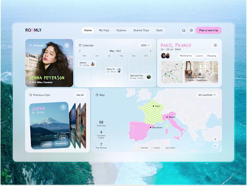This screenshot has height=186, width=247.
Task: Click the 4 Countries Visited stat
Action: pos(101,134)
